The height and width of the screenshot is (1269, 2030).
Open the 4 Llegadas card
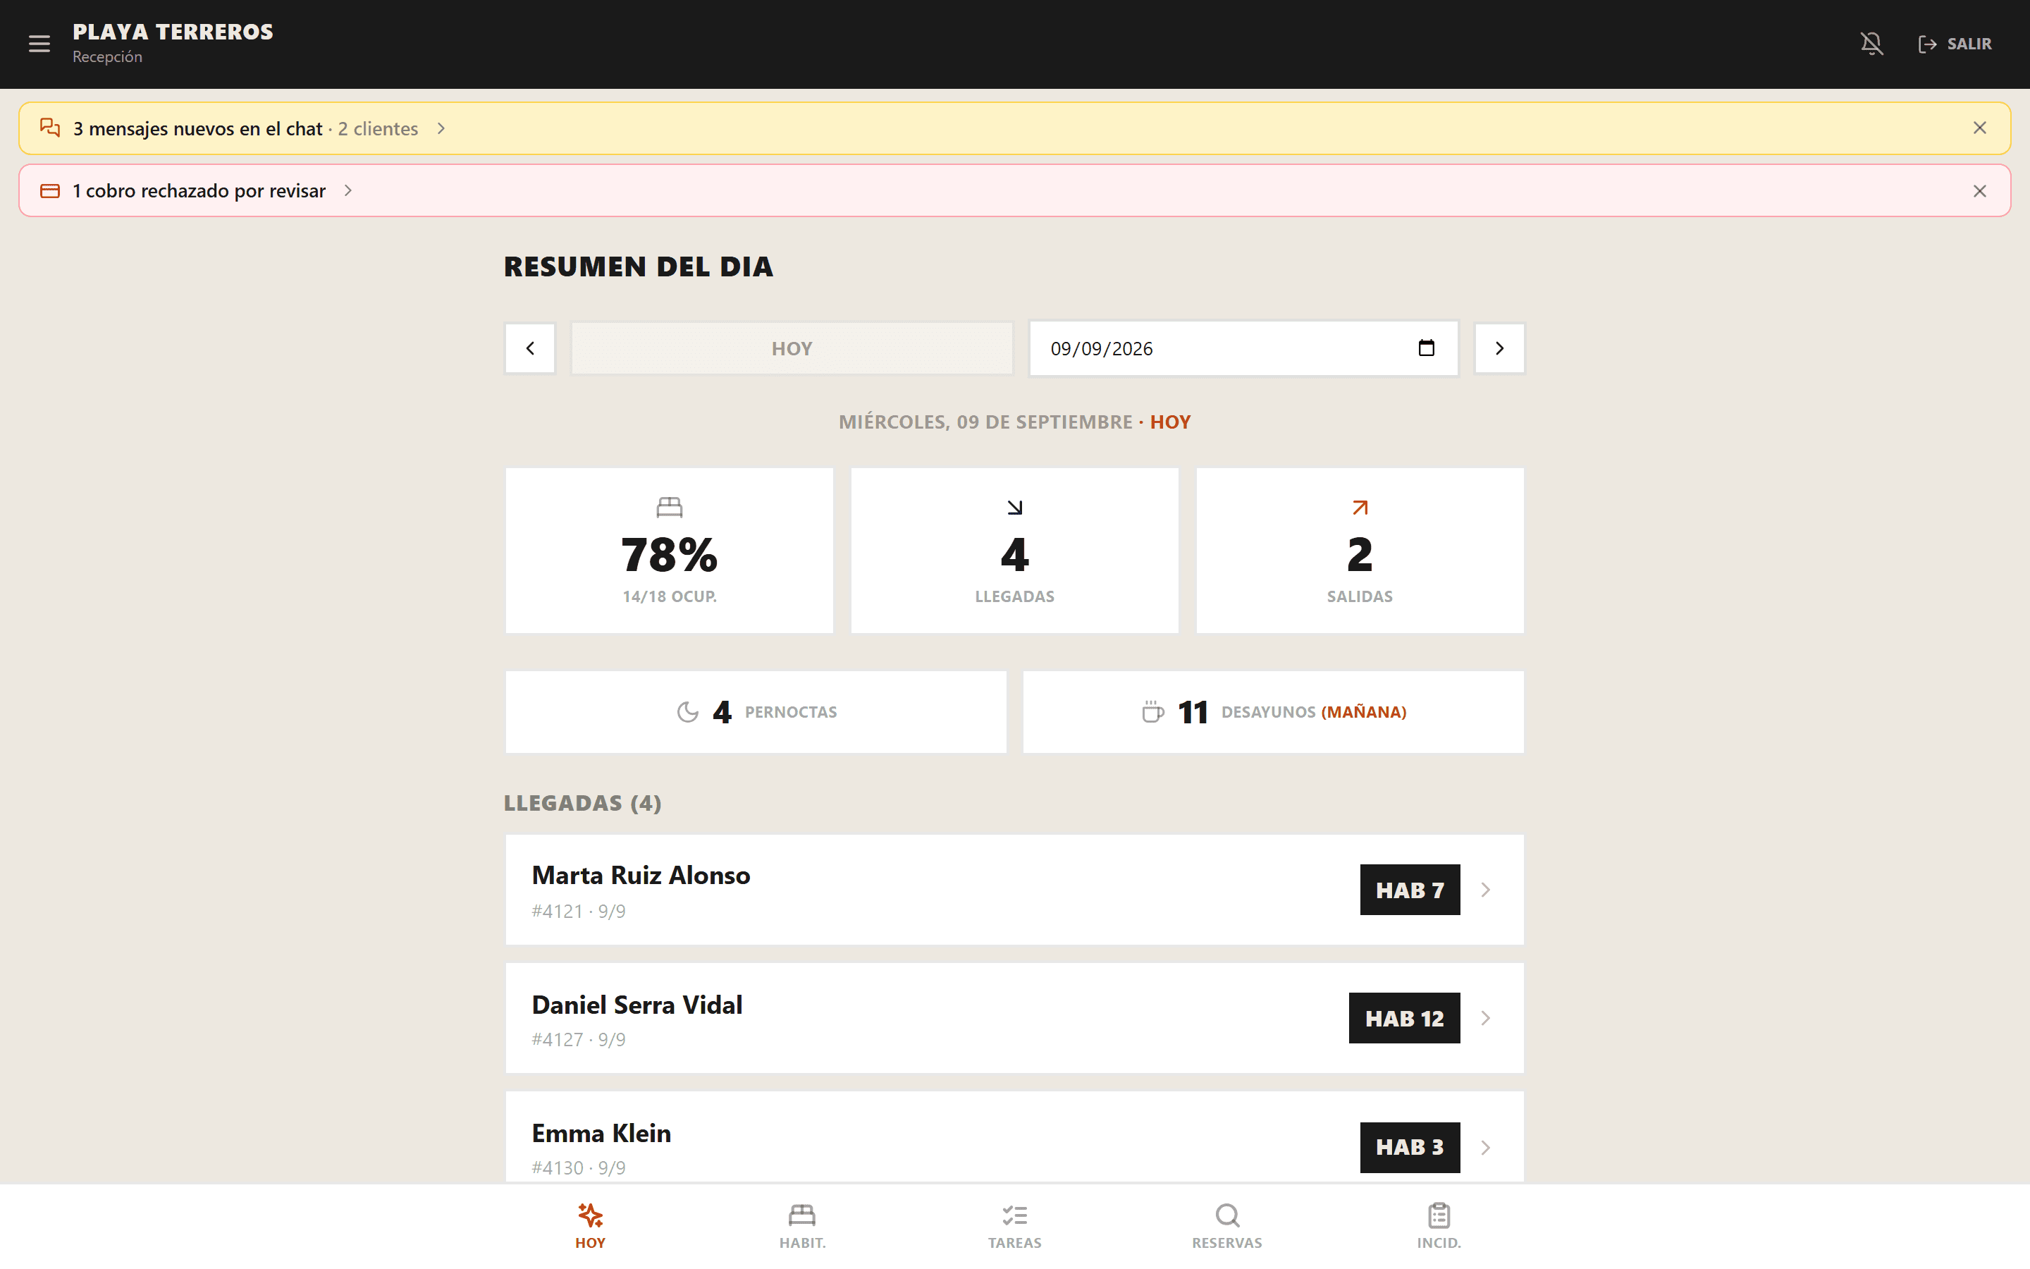(x=1015, y=551)
